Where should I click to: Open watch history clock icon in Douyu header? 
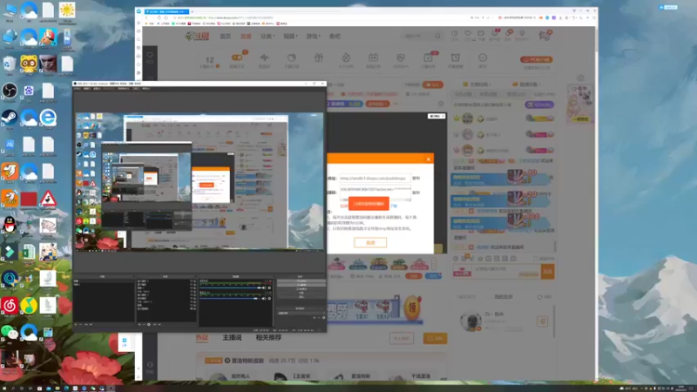pos(454,34)
